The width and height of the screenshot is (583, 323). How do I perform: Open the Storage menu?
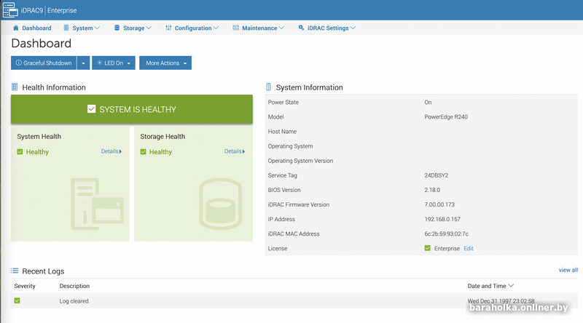[x=133, y=28]
